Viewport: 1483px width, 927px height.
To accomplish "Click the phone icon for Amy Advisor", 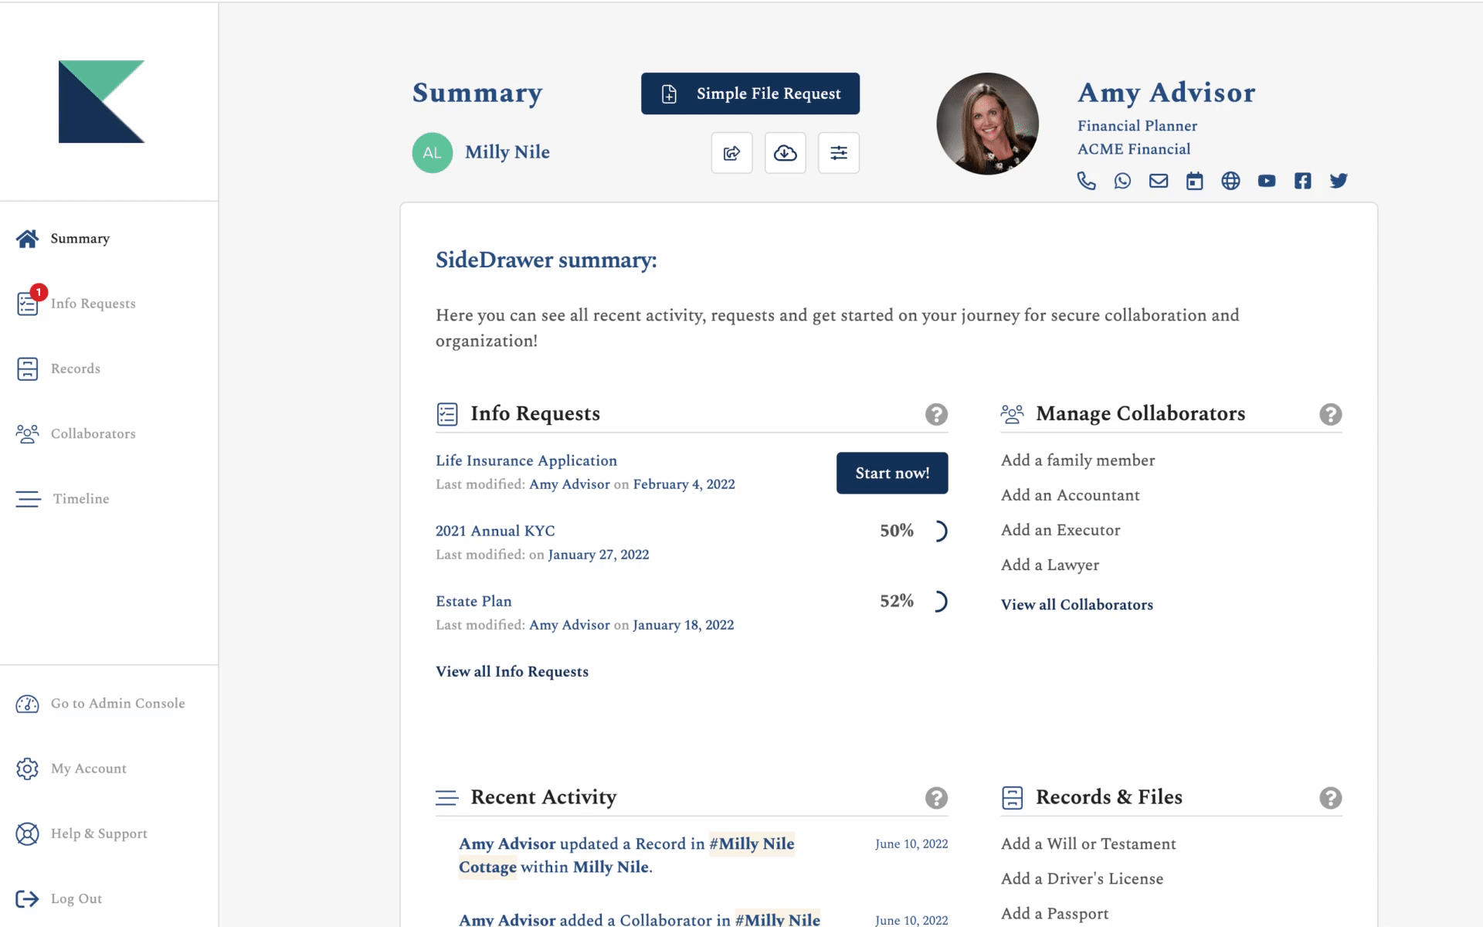I will [1088, 181].
